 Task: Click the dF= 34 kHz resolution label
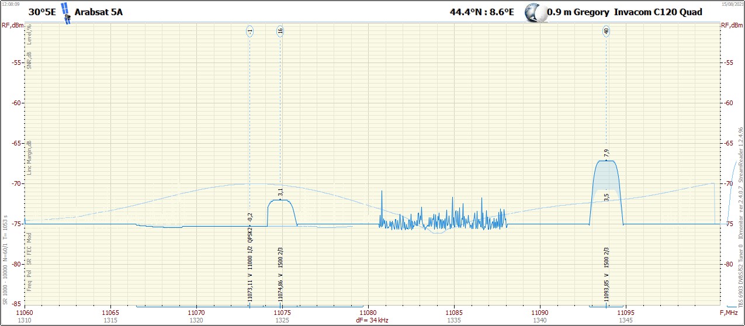tap(373, 320)
